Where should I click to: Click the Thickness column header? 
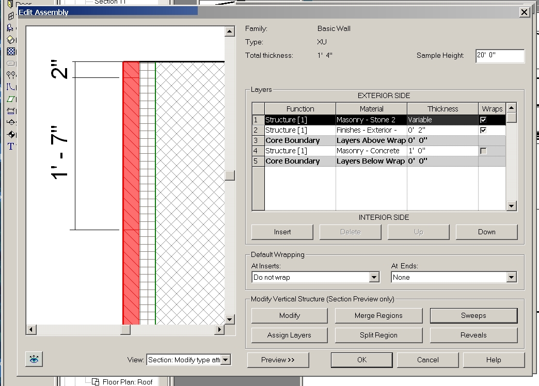tap(443, 109)
